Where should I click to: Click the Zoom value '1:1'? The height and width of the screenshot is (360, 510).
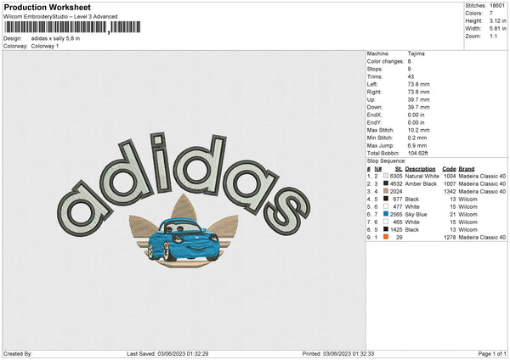point(493,36)
